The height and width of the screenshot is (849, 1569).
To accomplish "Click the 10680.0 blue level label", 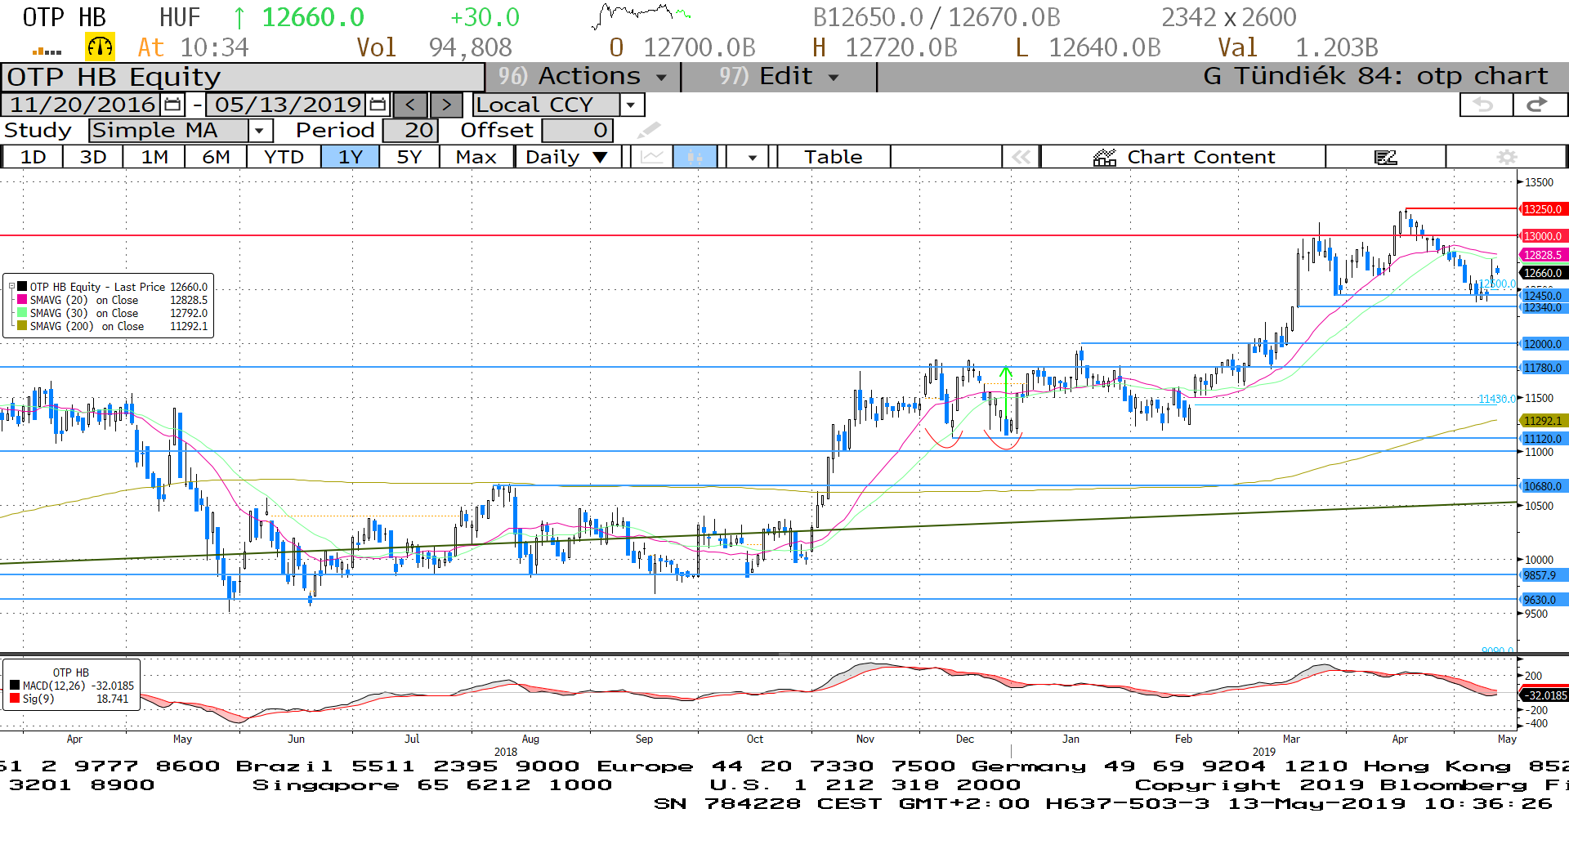I will click(x=1543, y=486).
